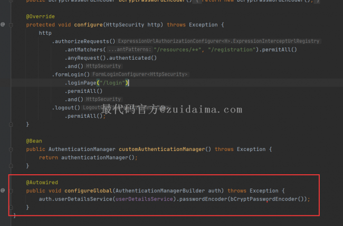Collapse the configure method fold marker
Screen dimensions: 343x226
pyautogui.click(x=11, y=25)
